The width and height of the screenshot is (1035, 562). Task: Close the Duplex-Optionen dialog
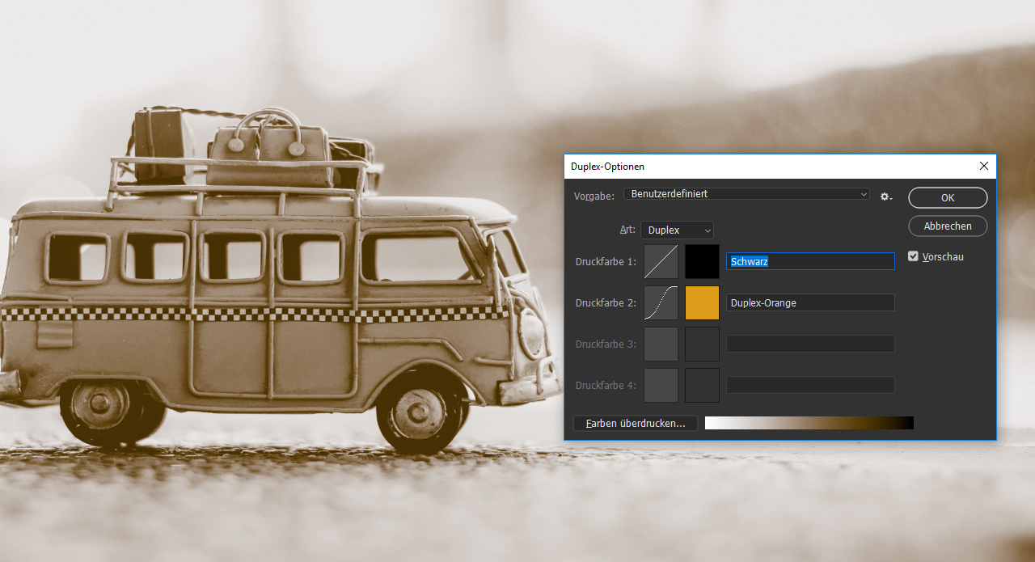click(x=983, y=166)
